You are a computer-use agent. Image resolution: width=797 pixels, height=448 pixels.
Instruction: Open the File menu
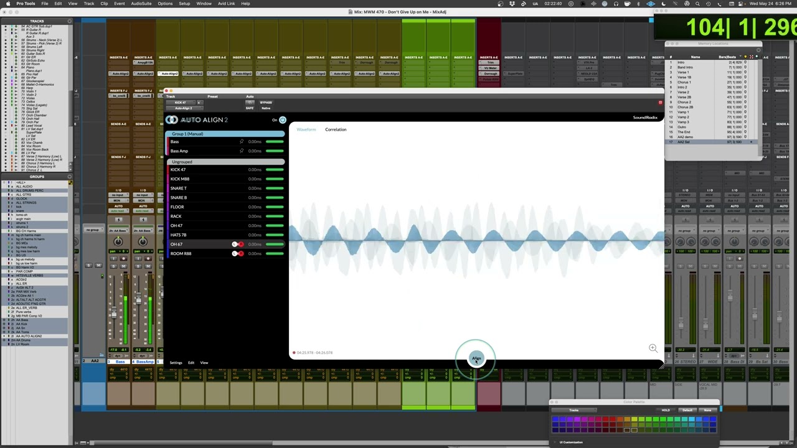(x=45, y=4)
